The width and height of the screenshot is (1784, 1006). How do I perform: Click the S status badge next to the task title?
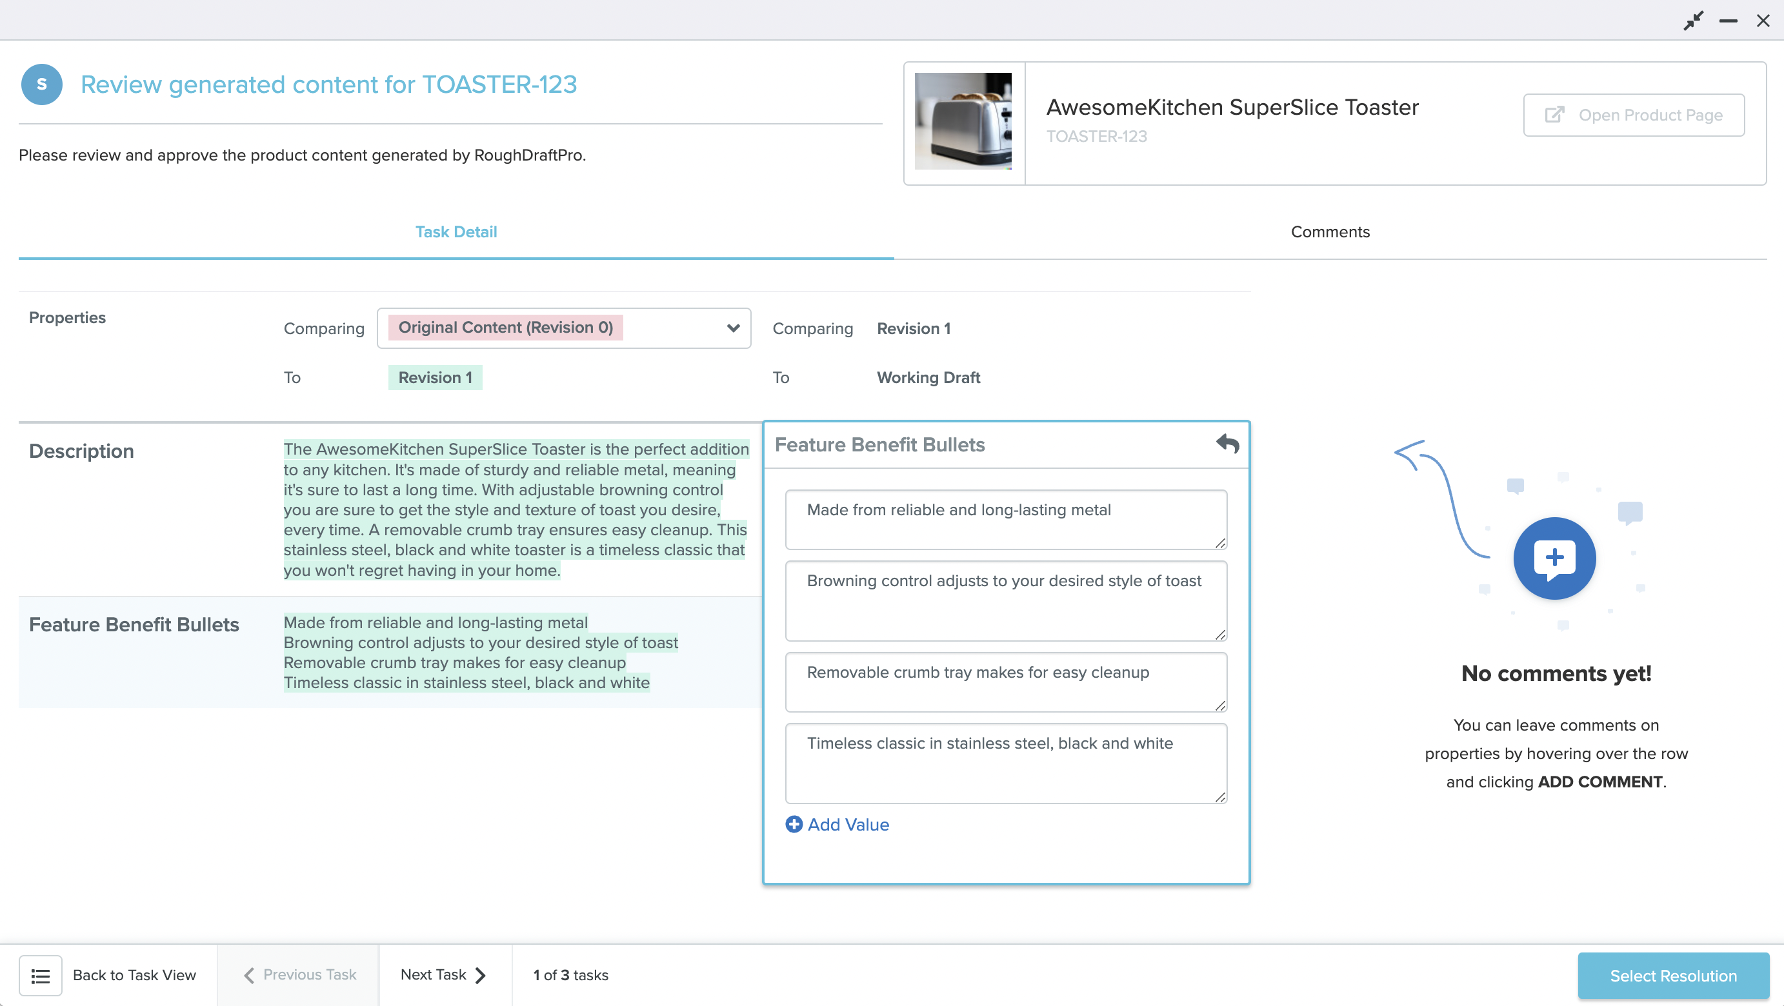(41, 84)
